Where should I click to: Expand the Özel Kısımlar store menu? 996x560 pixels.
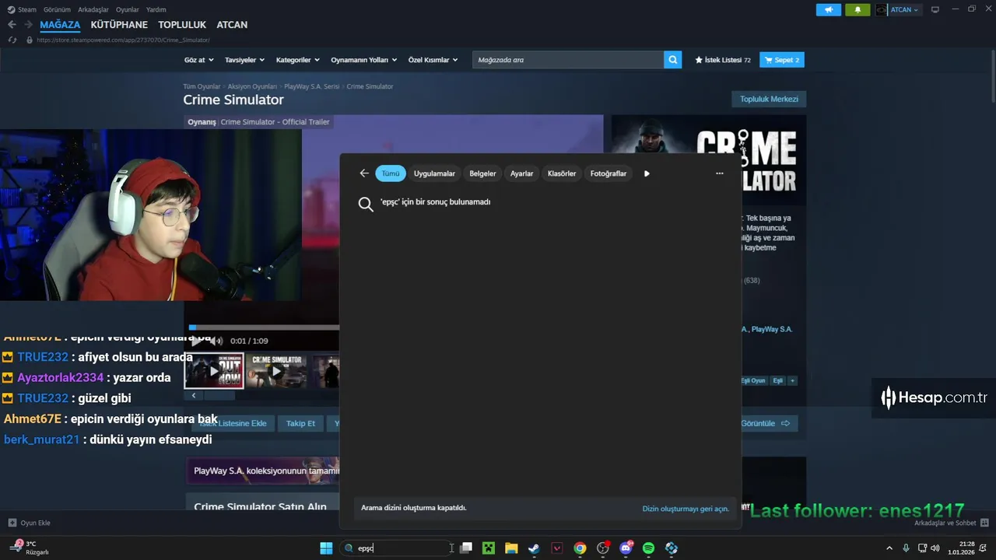(x=433, y=60)
